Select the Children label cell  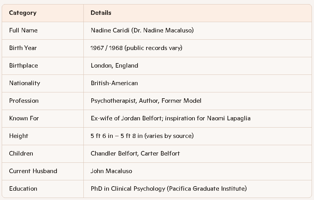pos(21,153)
